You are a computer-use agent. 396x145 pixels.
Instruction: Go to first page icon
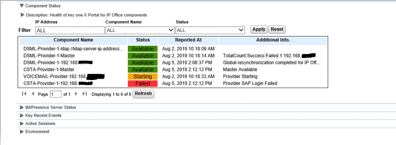24,94
